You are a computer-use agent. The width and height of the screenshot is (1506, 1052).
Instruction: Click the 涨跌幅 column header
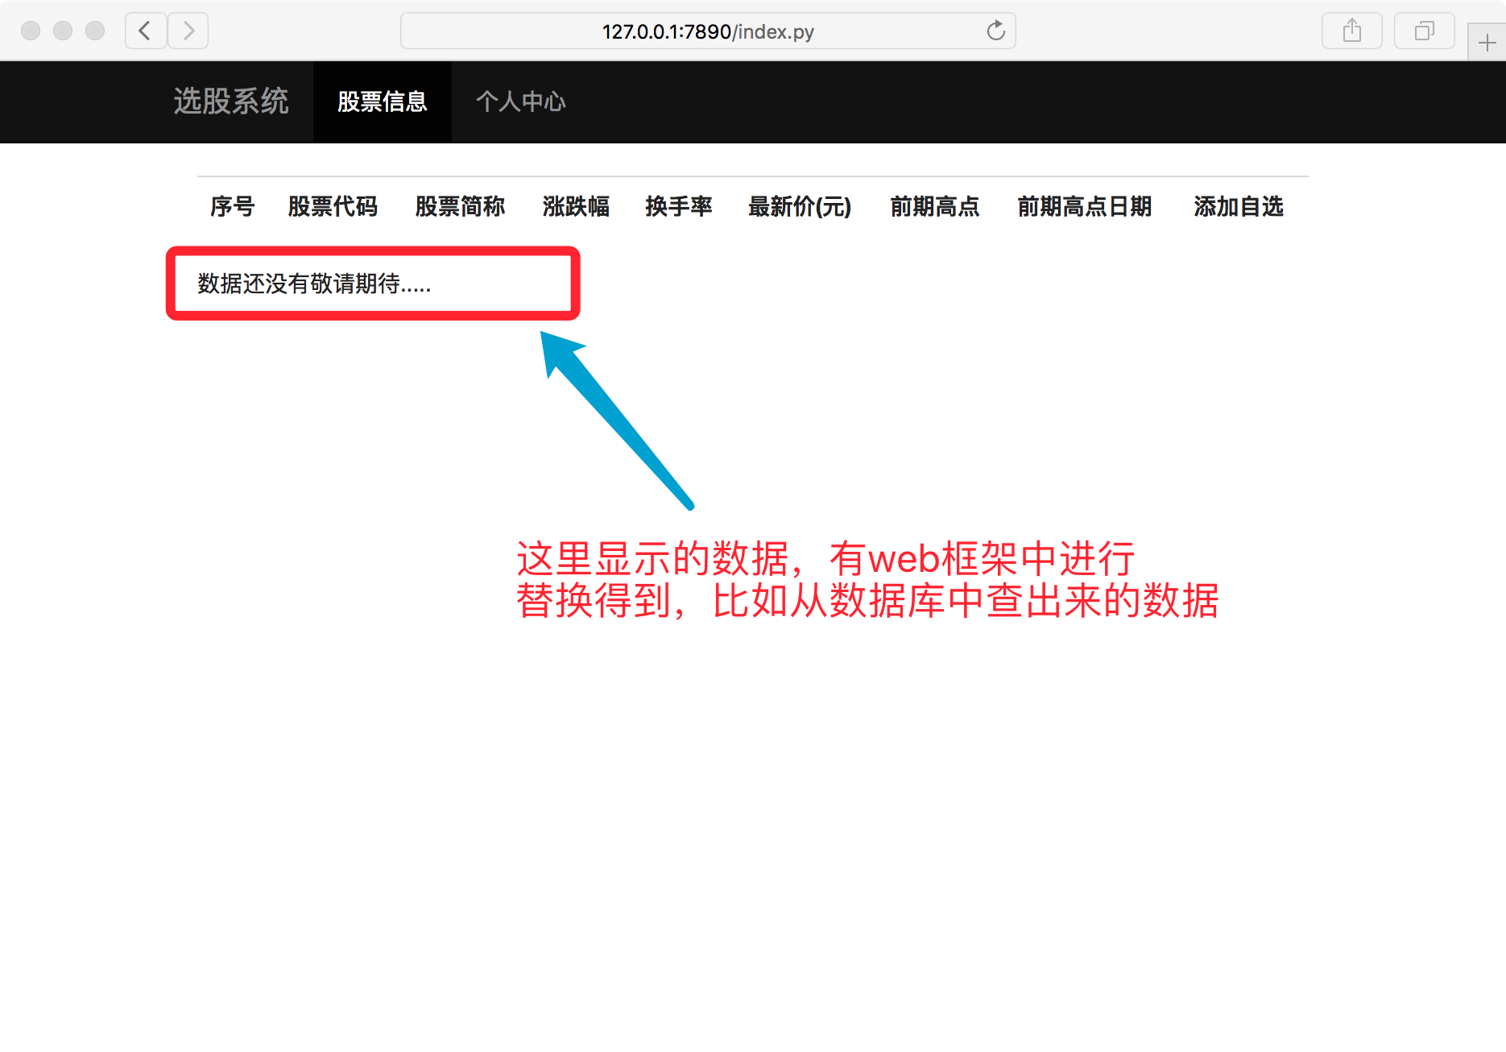coord(575,207)
